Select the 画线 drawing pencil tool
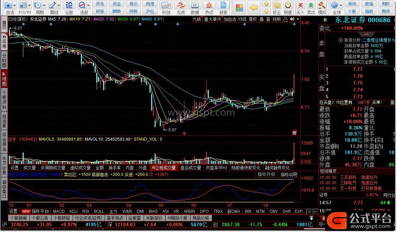The image size is (397, 232). pyautogui.click(x=52, y=5)
